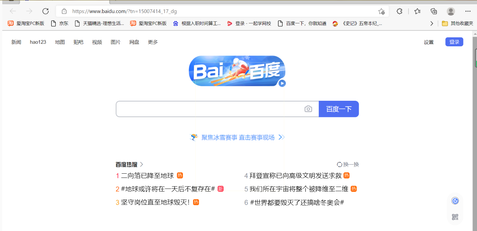Add page to favorites star icon
The height and width of the screenshot is (231, 477).
[x=381, y=11]
